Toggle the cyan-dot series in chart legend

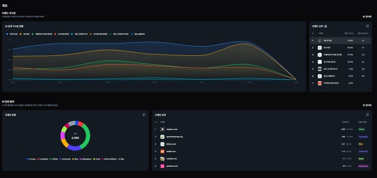point(79,34)
